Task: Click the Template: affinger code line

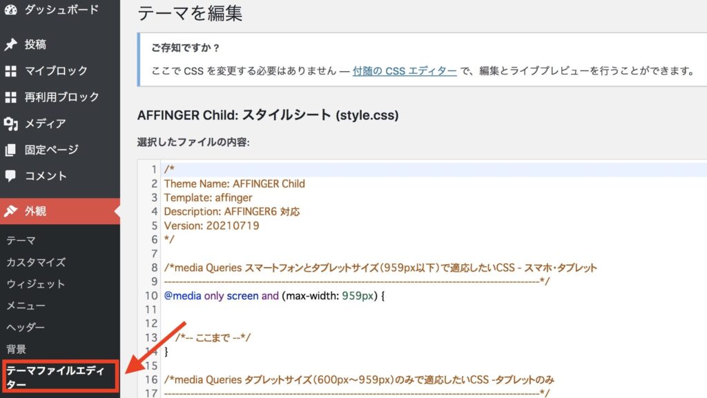Action: coord(208,198)
